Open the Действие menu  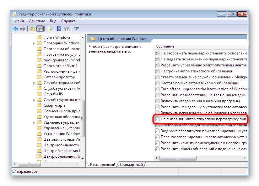click(37, 21)
